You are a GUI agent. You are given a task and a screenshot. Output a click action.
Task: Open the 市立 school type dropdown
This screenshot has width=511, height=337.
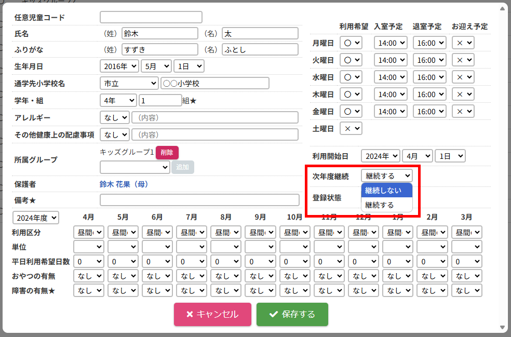tap(129, 83)
